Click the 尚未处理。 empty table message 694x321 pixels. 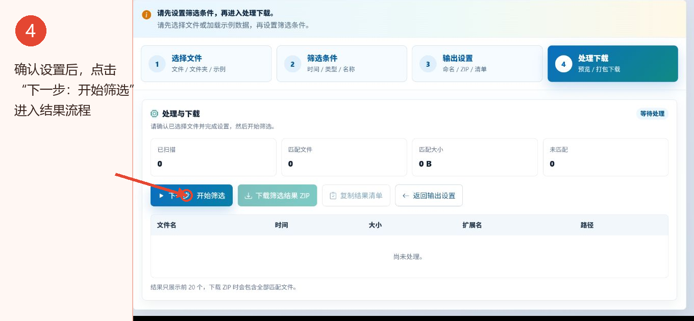click(x=408, y=256)
